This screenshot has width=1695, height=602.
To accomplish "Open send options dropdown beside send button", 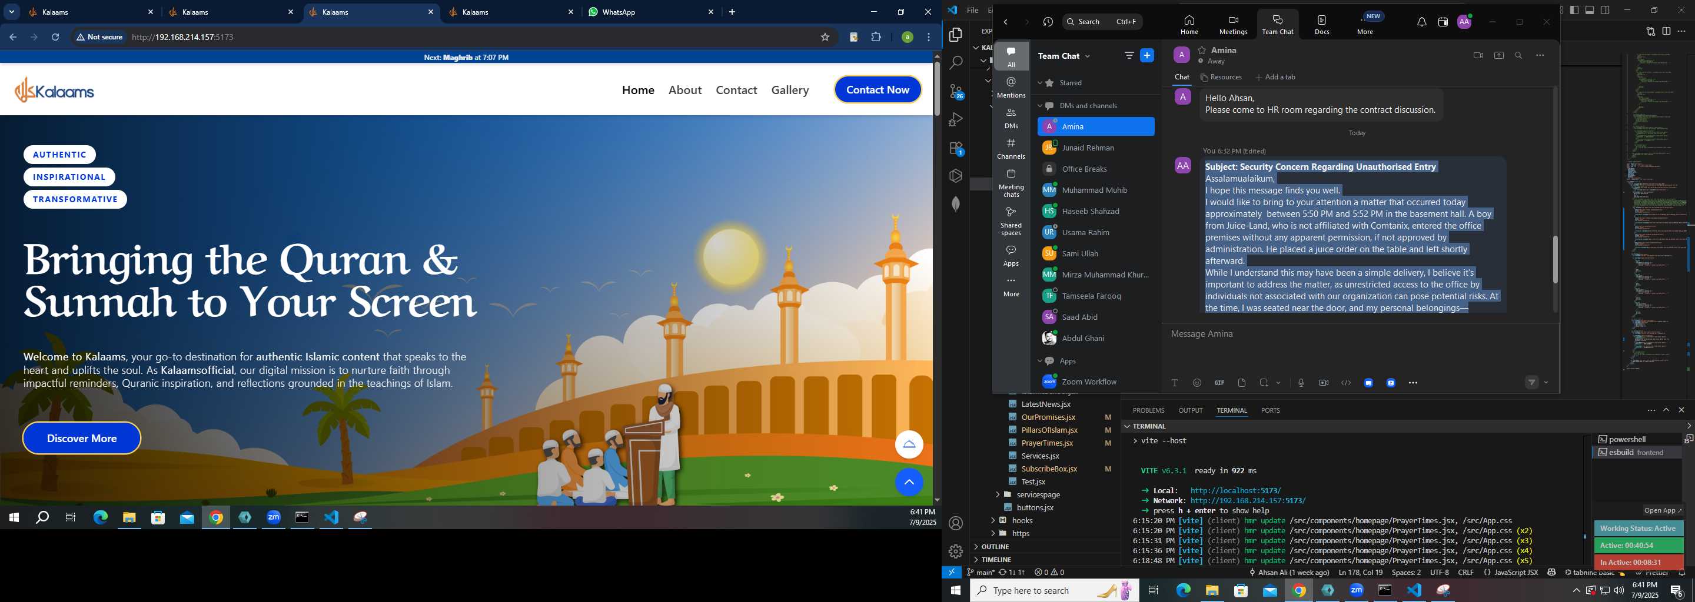I will (1546, 383).
